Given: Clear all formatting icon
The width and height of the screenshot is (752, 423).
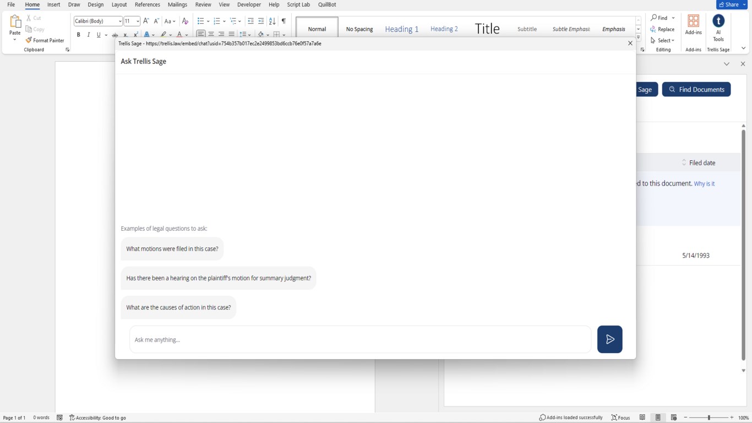Looking at the screenshot, I should 185,21.
